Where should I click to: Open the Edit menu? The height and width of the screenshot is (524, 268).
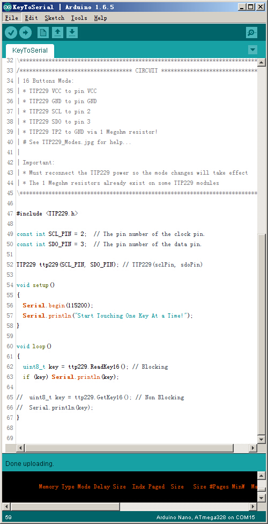(31, 18)
